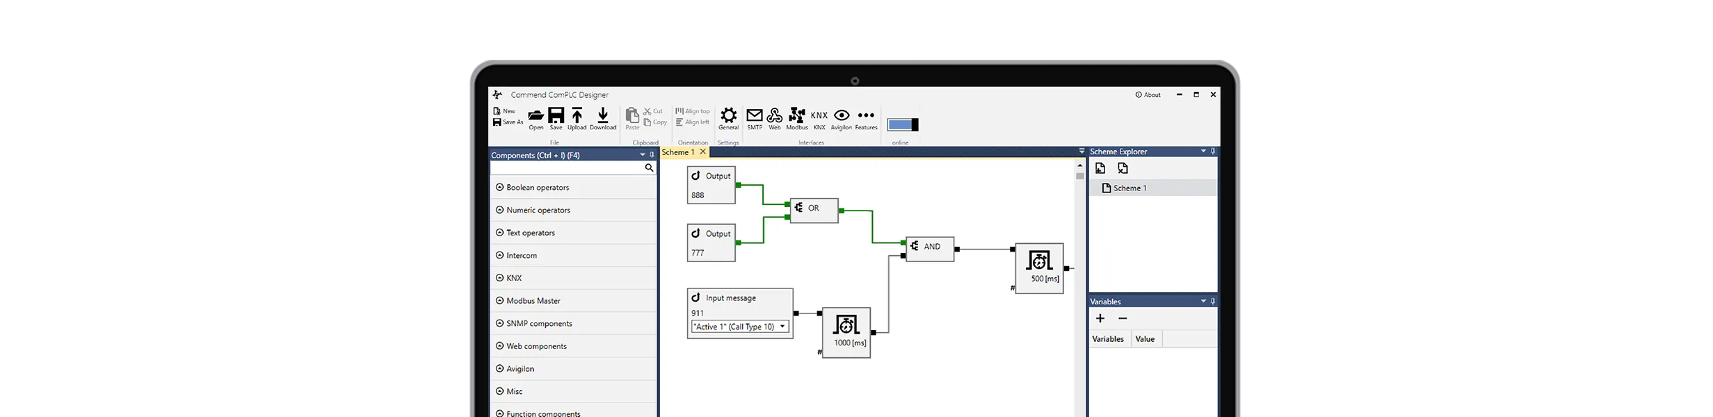Screen dimensions: 1713x417
Task: Upload the scheme with the Upload icon
Action: 577,115
